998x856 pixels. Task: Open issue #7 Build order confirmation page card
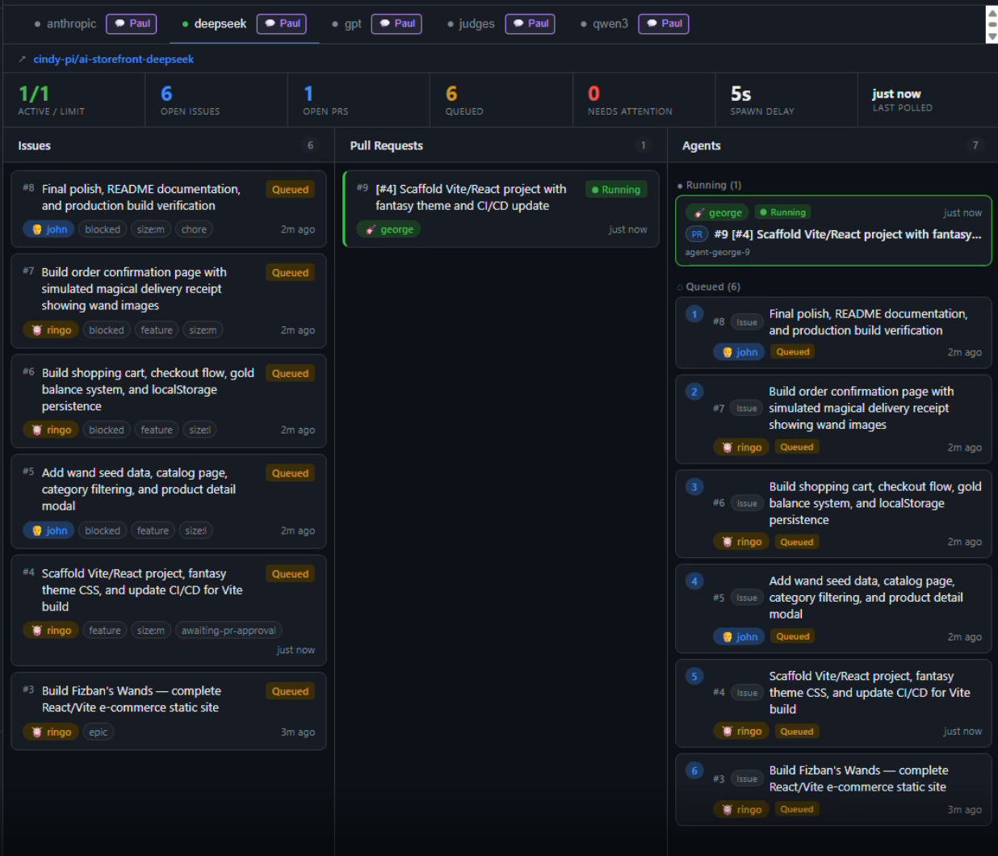(169, 300)
